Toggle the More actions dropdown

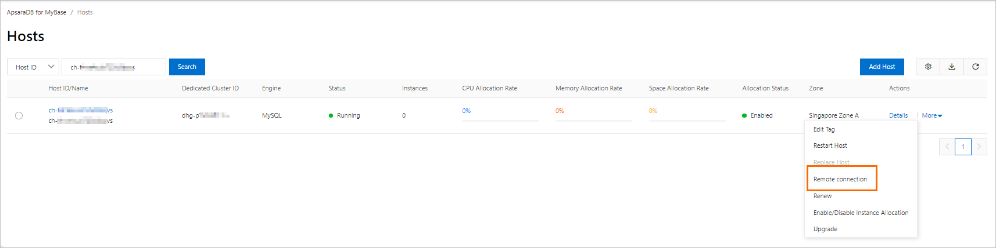tap(932, 115)
